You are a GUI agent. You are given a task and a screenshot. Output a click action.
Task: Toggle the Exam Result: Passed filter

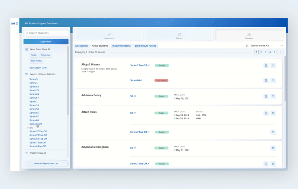tap(145, 46)
